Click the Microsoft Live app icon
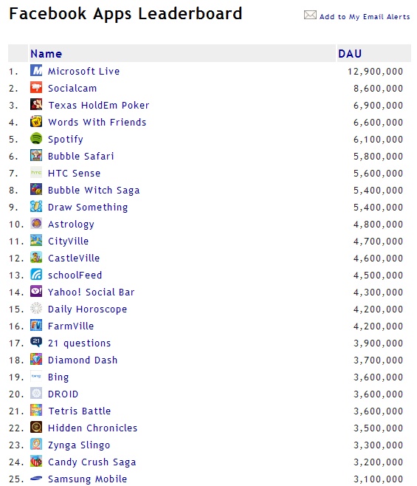Screen dimensions: 417x486 pyautogui.click(x=36, y=71)
